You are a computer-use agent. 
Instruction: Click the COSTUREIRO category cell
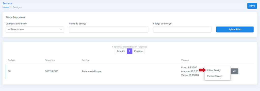52,71
